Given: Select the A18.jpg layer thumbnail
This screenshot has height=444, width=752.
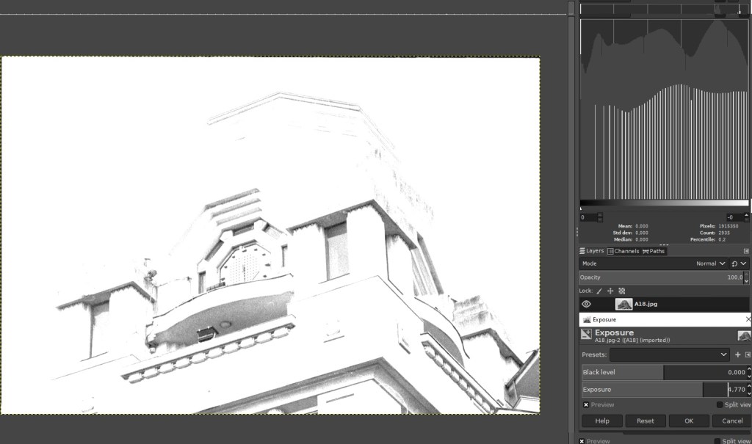Looking at the screenshot, I should click(623, 304).
